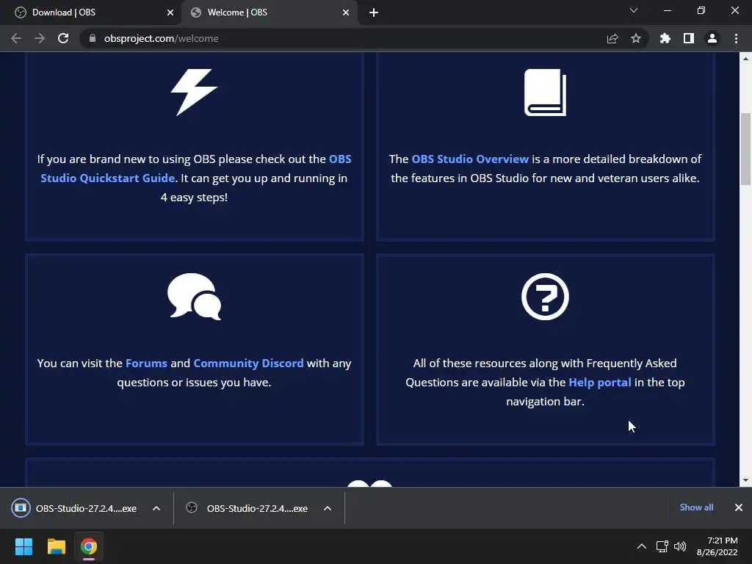Open the network tray icon

[x=662, y=546]
